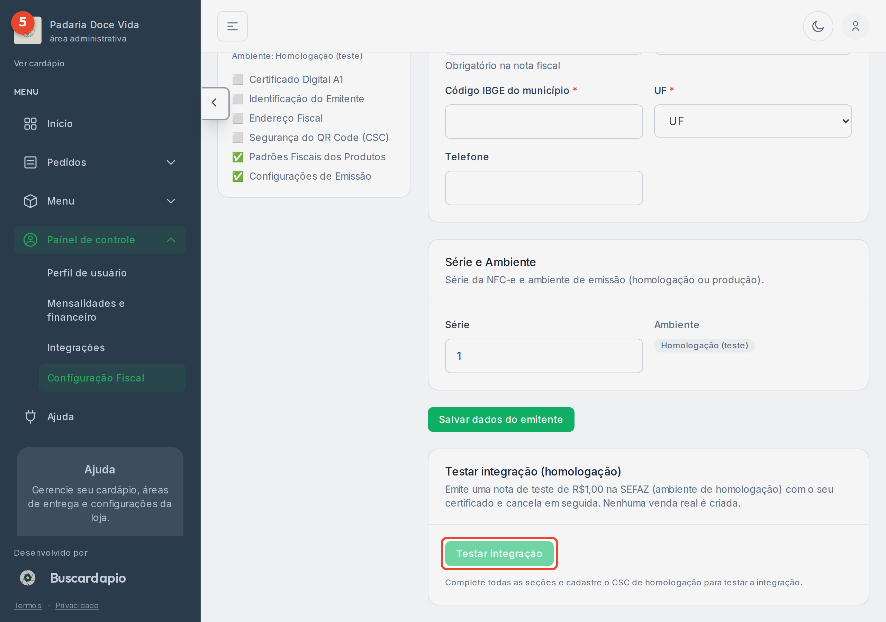Click the Endereço Fiscal checklist label
This screenshot has height=622, width=886.
(286, 118)
